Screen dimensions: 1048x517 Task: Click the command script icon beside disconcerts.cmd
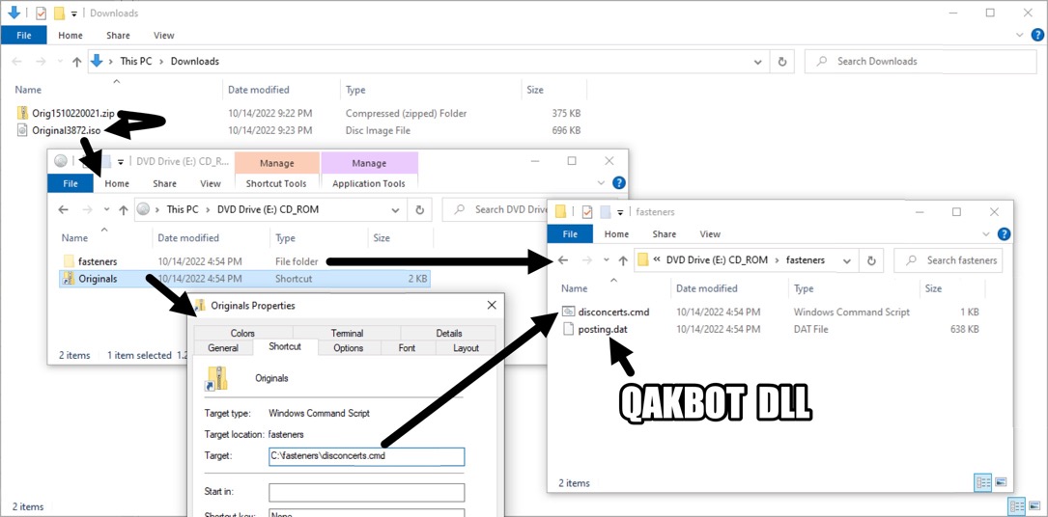(x=568, y=312)
